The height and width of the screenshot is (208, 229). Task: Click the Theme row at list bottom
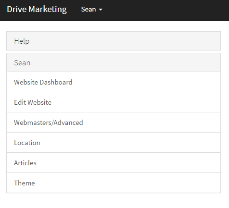pos(114,183)
